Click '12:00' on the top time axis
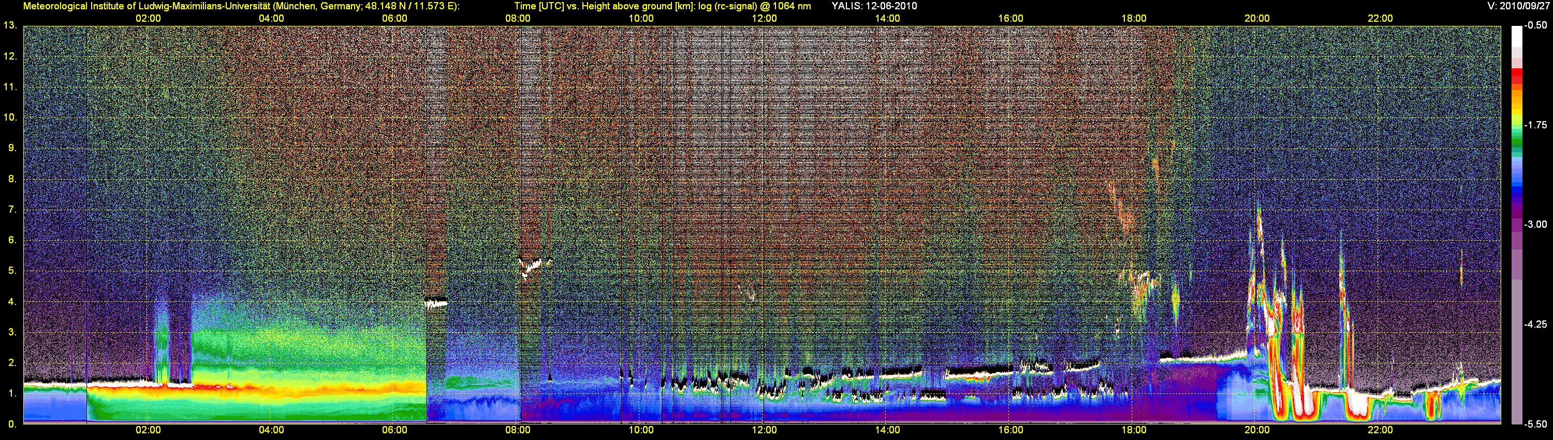The width and height of the screenshot is (1553, 440). coord(764,19)
